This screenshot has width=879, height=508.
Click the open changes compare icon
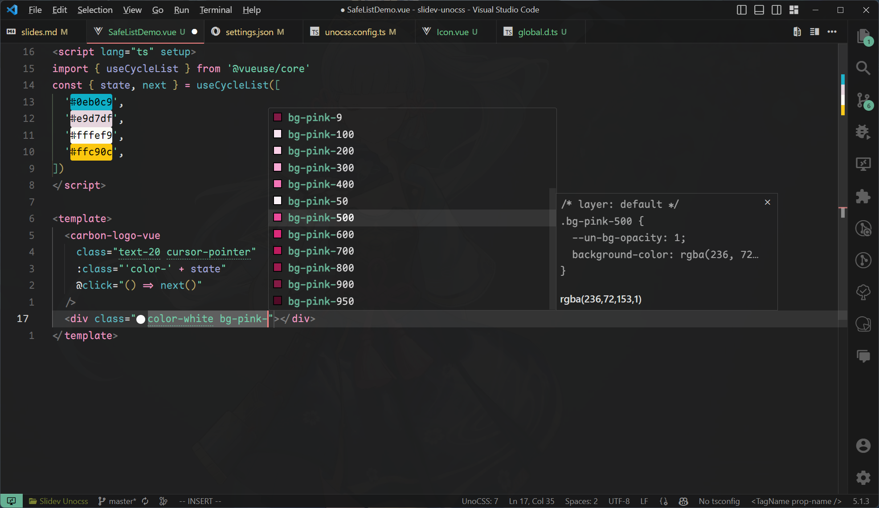coord(797,32)
